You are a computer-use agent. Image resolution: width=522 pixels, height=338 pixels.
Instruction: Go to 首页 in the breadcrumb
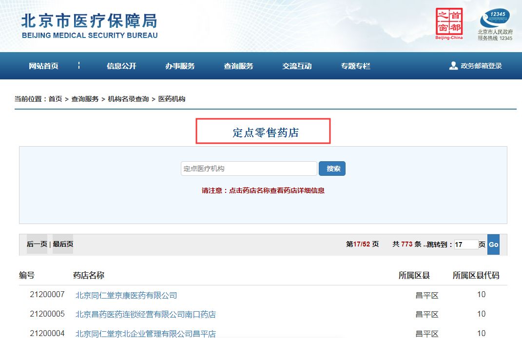pyautogui.click(x=55, y=99)
